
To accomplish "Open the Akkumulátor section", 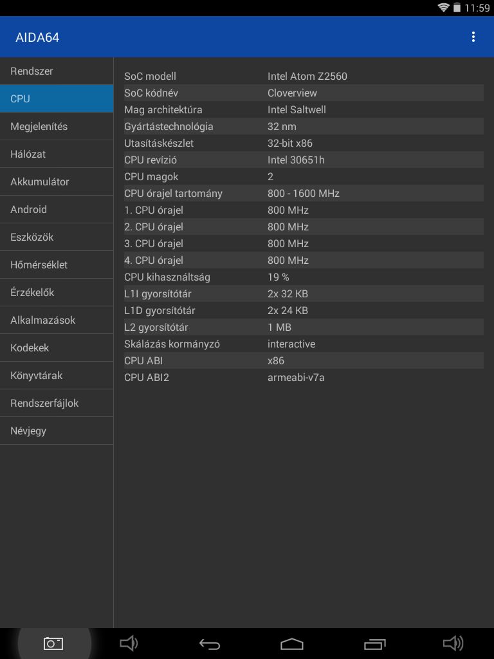I will pos(57,181).
